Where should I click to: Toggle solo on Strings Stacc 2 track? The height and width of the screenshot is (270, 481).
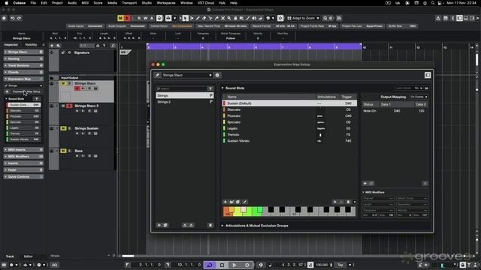[69, 106]
